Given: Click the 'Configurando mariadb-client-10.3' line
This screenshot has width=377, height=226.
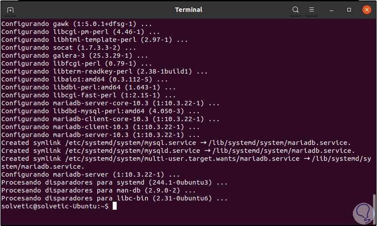Looking at the screenshot, I should 100,127.
